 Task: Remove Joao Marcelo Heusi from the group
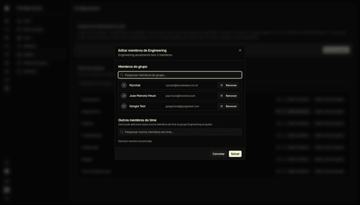point(228,96)
